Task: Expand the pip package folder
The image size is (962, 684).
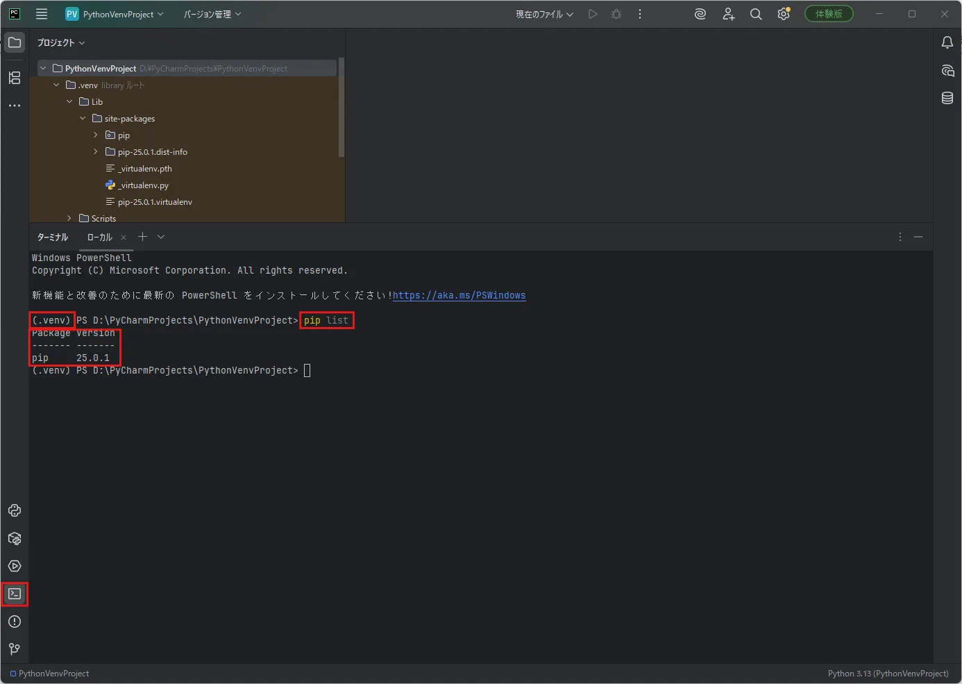Action: point(96,135)
